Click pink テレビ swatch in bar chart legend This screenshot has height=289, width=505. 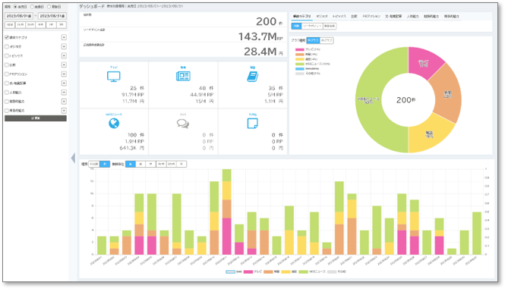pos(248,272)
